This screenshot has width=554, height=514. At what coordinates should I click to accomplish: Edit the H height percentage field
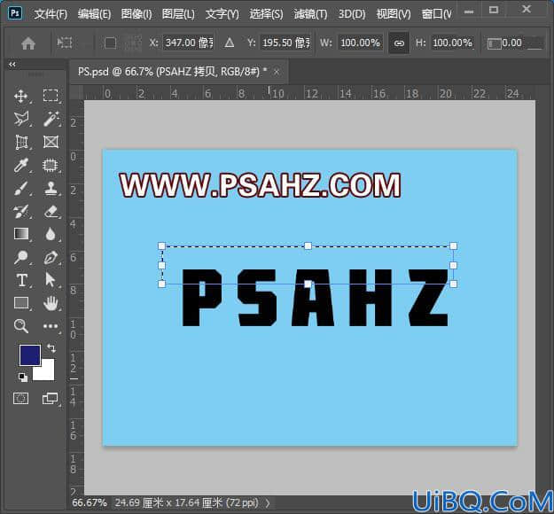coord(453,43)
